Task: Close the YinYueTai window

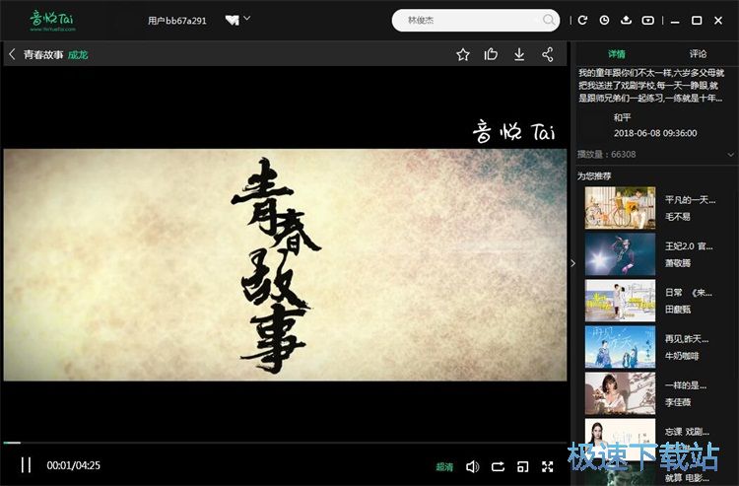Action: click(x=718, y=21)
